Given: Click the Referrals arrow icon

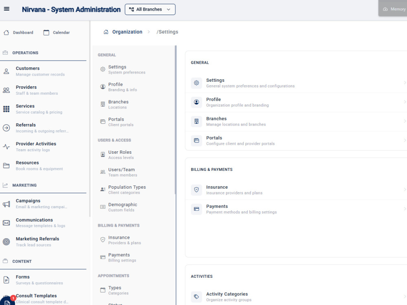Looking at the screenshot, I should (6, 128).
